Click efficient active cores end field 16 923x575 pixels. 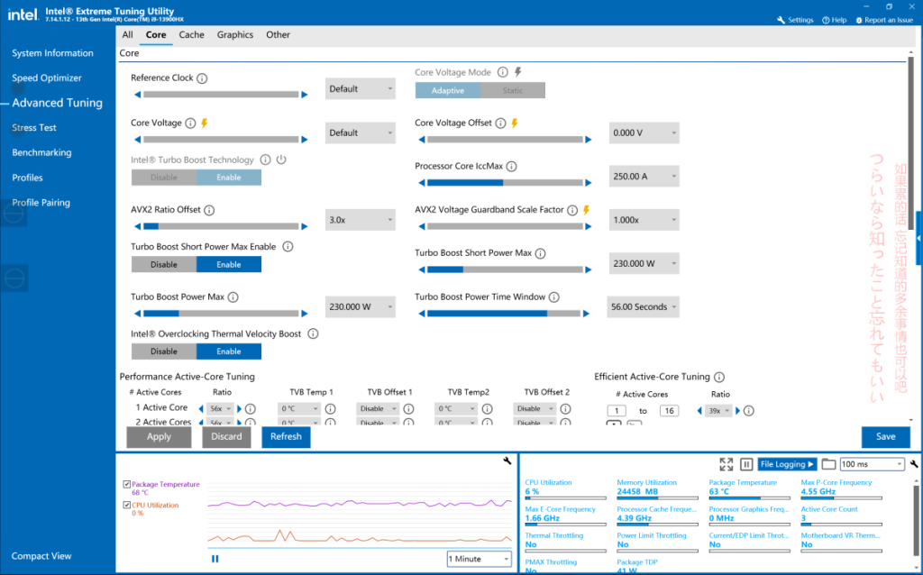click(670, 411)
